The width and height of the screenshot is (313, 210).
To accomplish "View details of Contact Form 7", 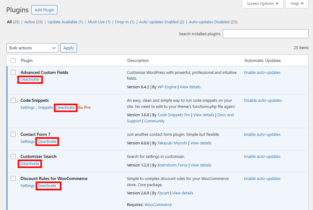I will 201,143.
